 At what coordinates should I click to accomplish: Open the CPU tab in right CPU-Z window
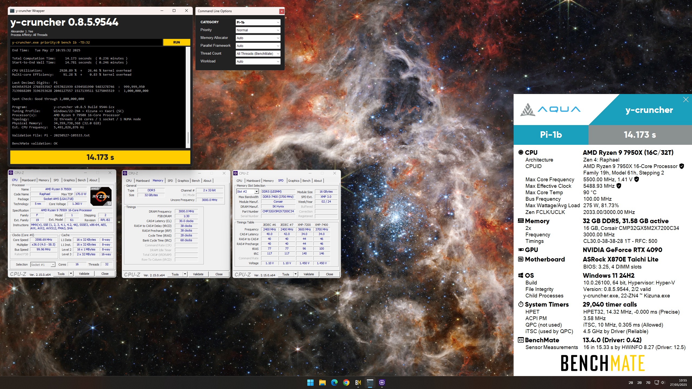pyautogui.click(x=239, y=181)
